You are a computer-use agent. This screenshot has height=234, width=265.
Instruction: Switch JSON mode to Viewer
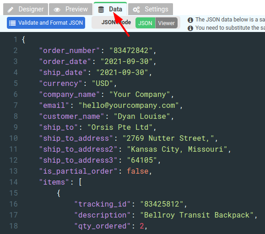(167, 23)
